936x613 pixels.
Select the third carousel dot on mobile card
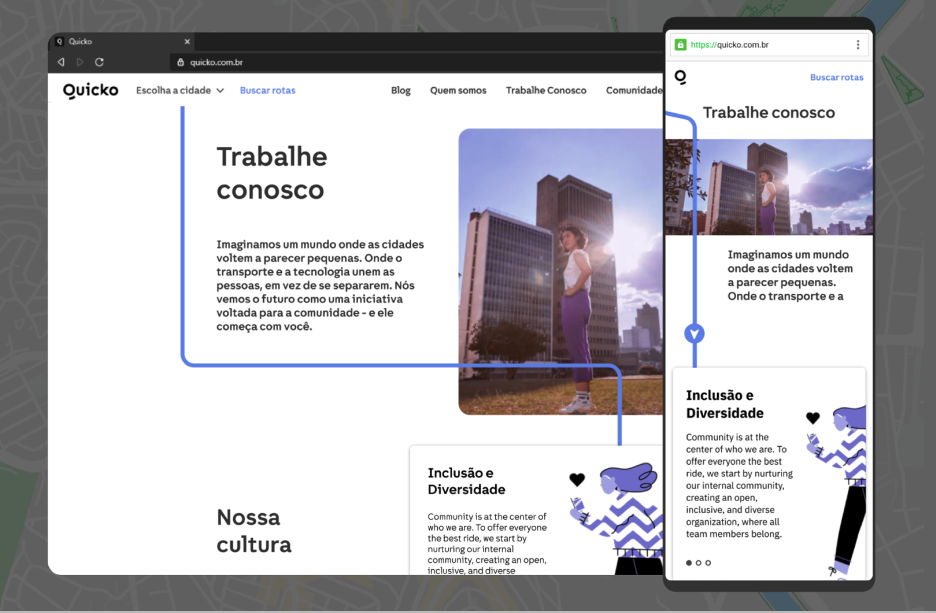(x=708, y=563)
